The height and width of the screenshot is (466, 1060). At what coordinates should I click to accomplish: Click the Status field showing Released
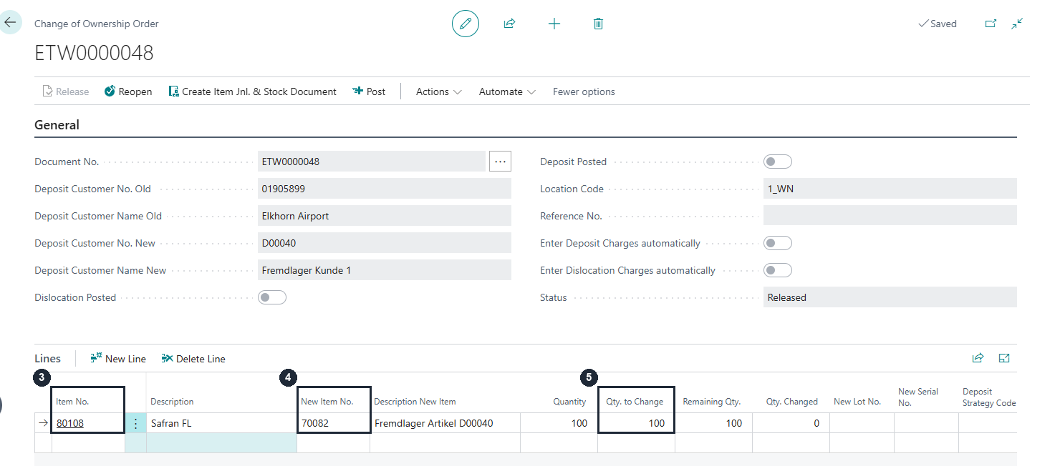(890, 297)
